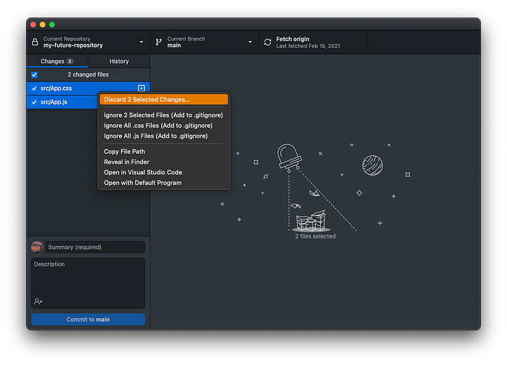Image resolution: width=507 pixels, height=365 pixels.
Task: Choose Ignore 2 Selected Files option
Action: point(164,115)
